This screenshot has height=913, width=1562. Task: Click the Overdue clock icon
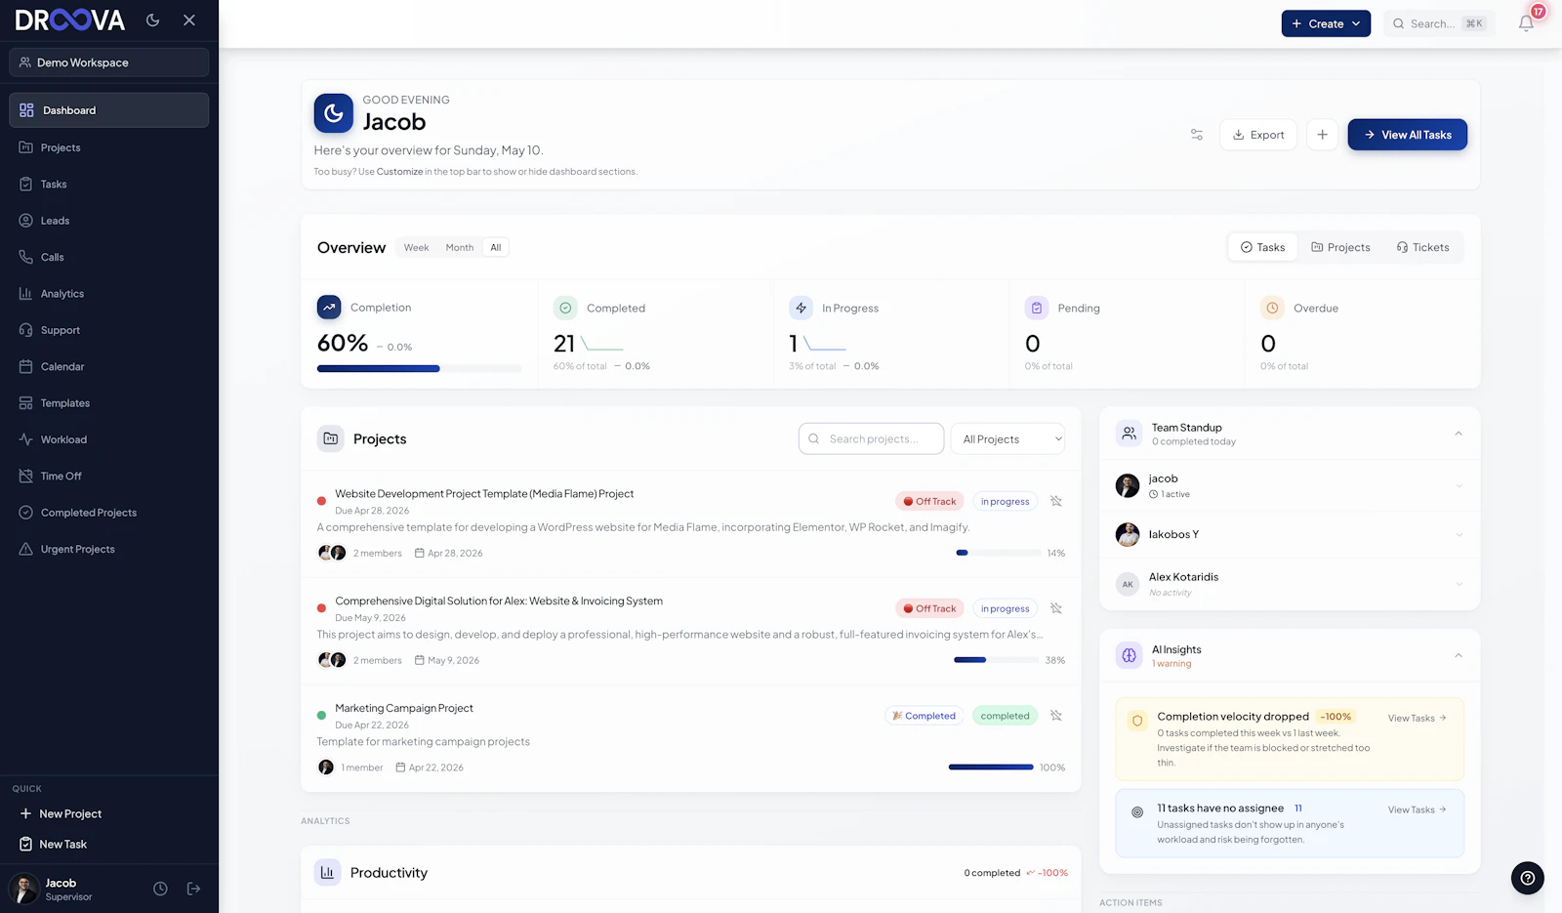point(1272,308)
